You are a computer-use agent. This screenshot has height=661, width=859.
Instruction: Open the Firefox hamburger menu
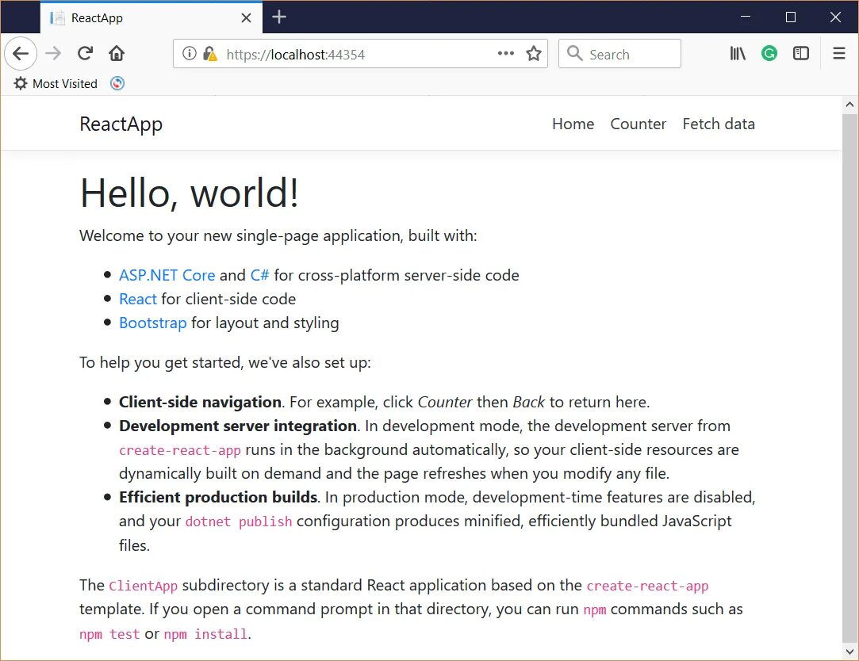(839, 54)
